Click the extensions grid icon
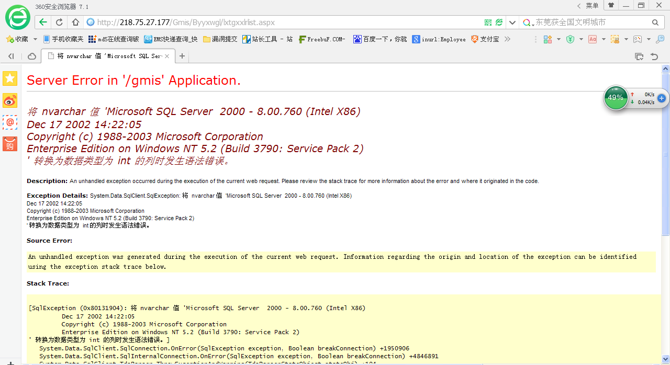Screen dimensions: 670x365 click(548, 39)
